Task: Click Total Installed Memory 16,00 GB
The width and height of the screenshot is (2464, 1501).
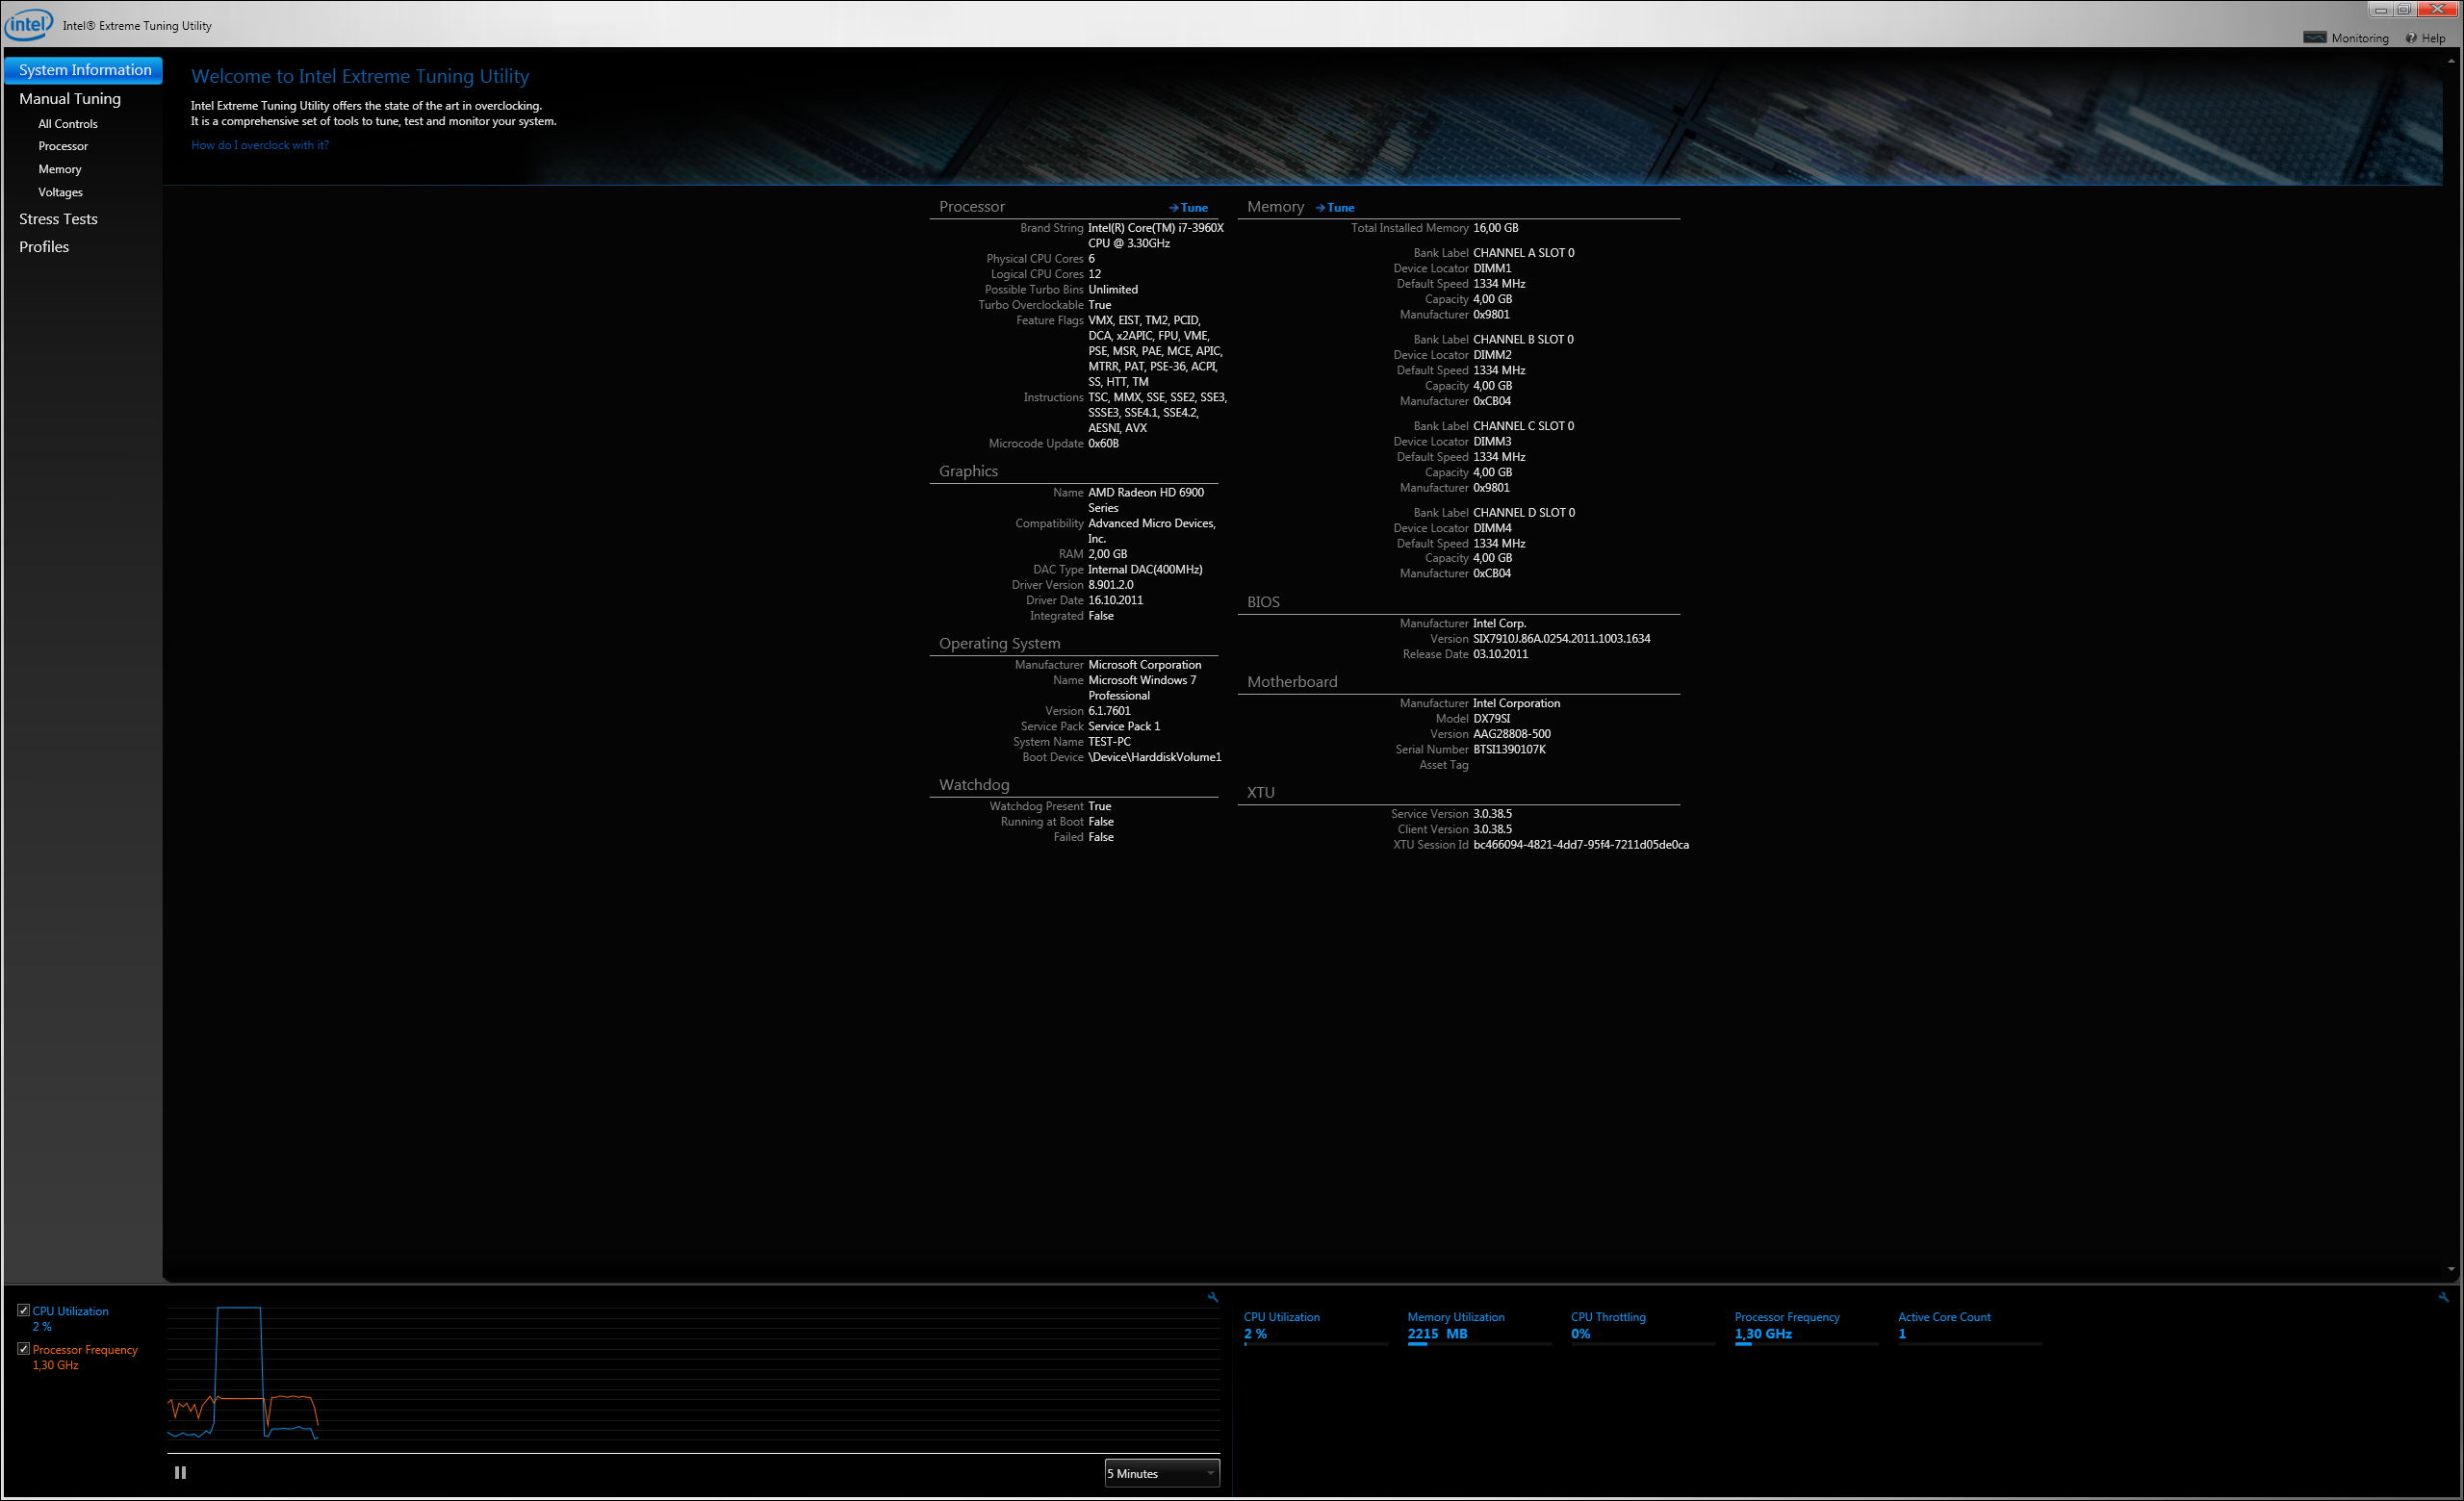Action: point(1495,228)
